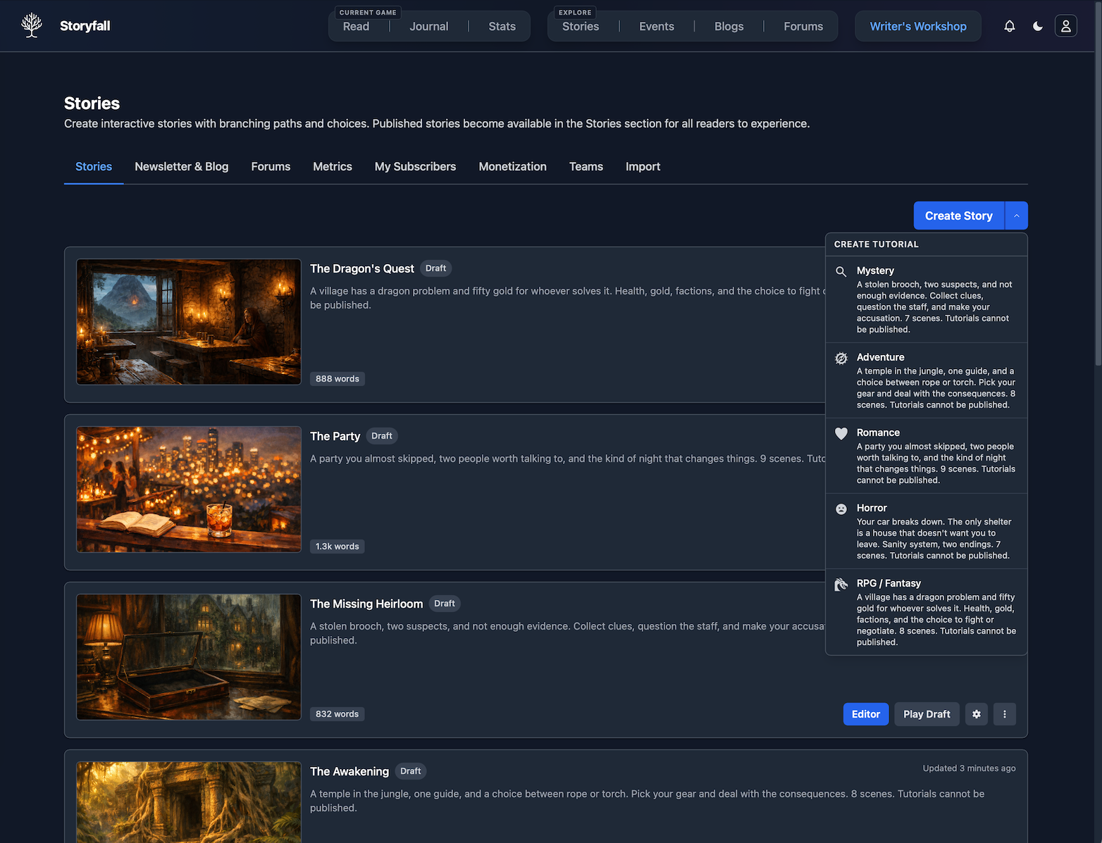This screenshot has width=1102, height=843.
Task: Click the Storyfall tree logo
Action: [31, 25]
